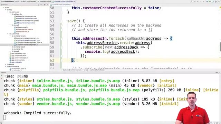The width and height of the screenshot is (221, 124).
Task: Open Search Everywhere magnifier icon
Action: (219, 2)
